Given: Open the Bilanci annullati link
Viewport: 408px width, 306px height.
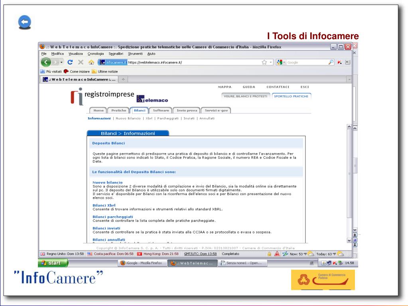Looking at the screenshot, I should (109, 240).
